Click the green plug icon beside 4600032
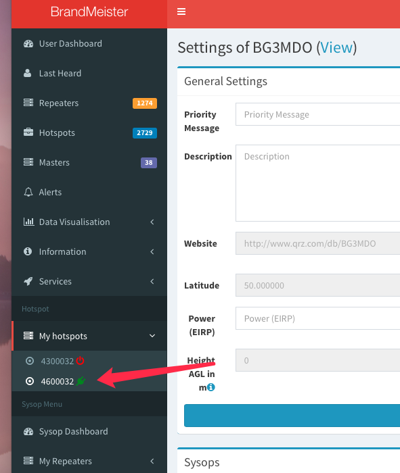This screenshot has width=400, height=473. click(x=81, y=381)
